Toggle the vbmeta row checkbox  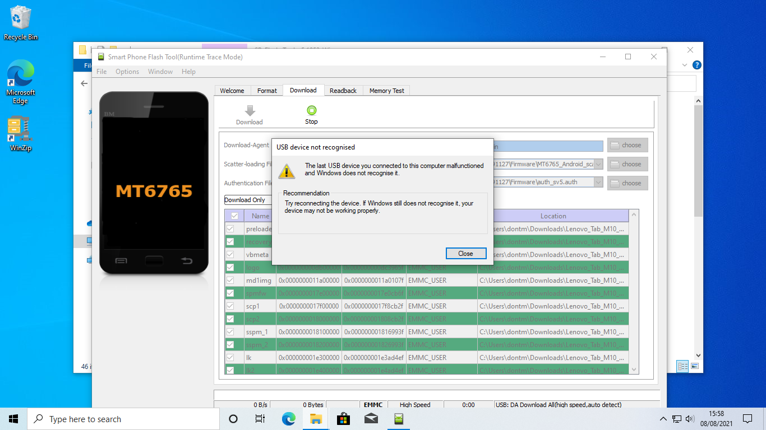(230, 254)
